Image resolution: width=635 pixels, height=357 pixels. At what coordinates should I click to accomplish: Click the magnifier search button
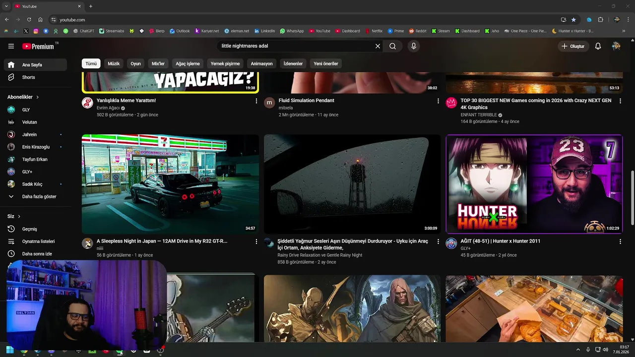tap(392, 46)
